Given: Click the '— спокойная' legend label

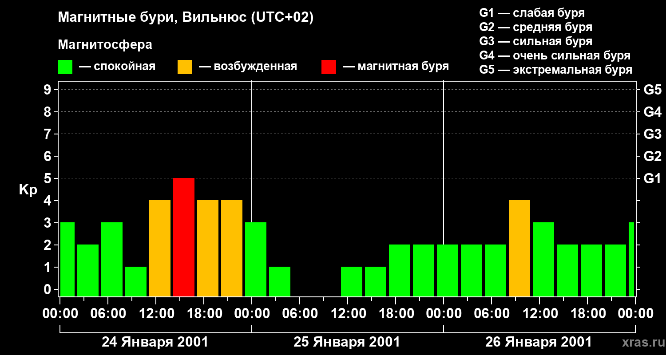Looking at the screenshot, I should (117, 67).
